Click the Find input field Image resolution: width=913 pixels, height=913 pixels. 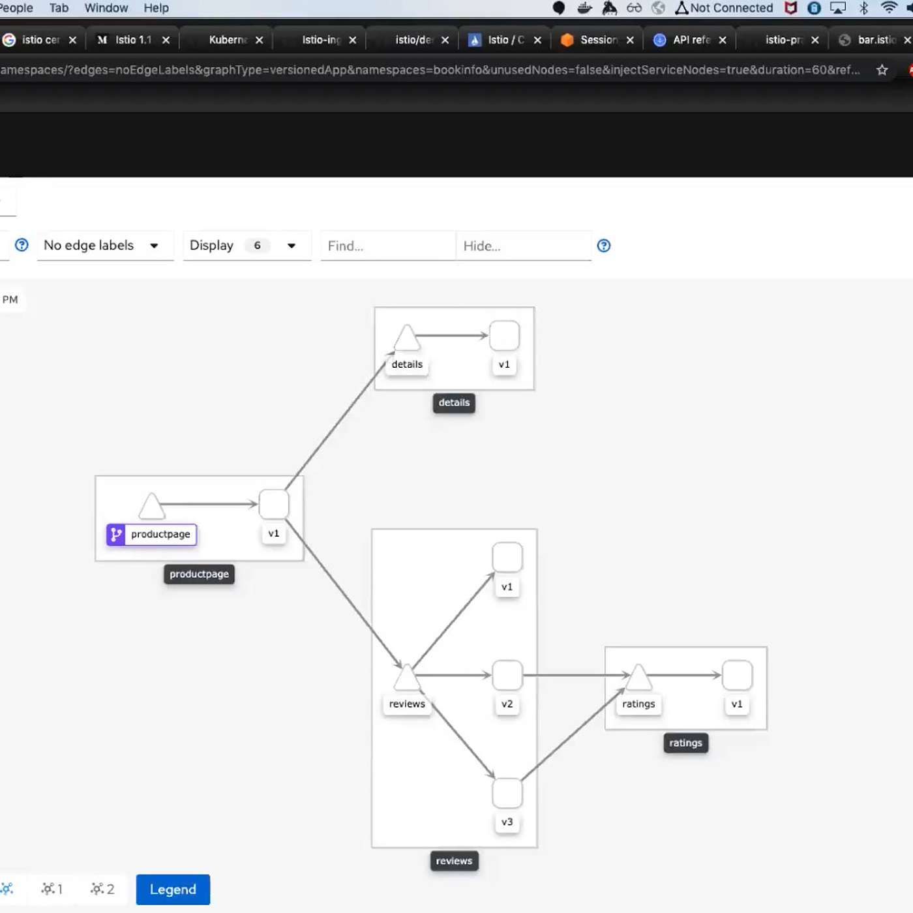tap(387, 246)
